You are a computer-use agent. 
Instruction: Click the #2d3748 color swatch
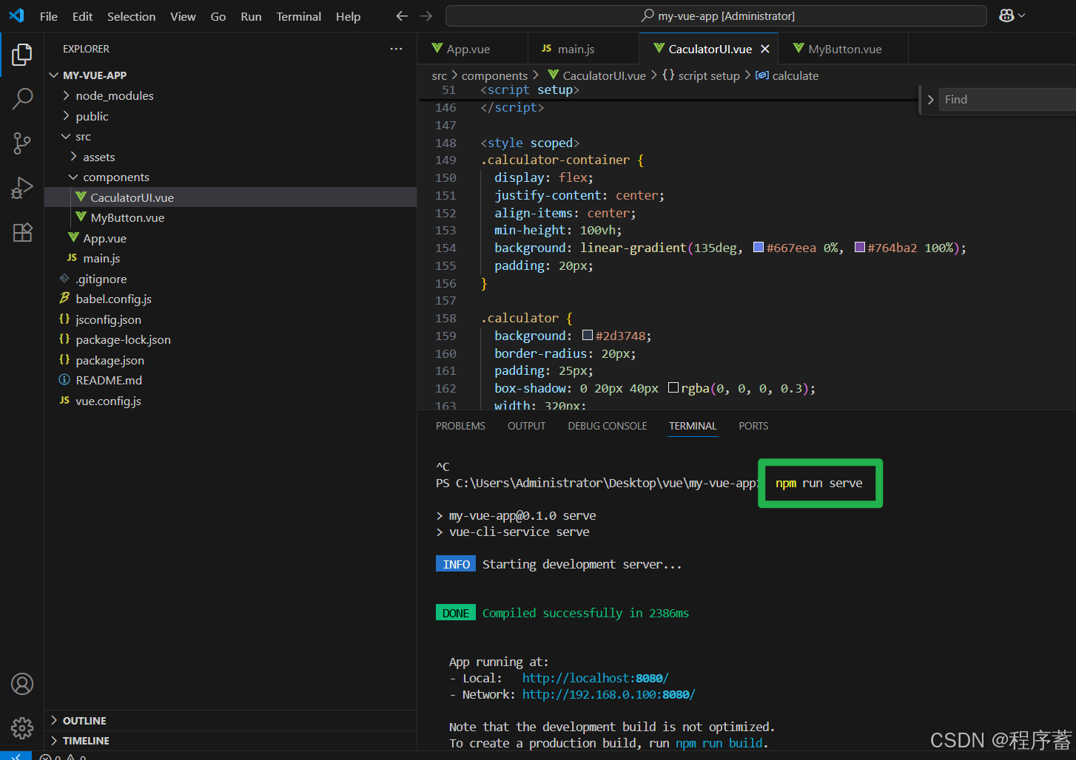tap(588, 336)
